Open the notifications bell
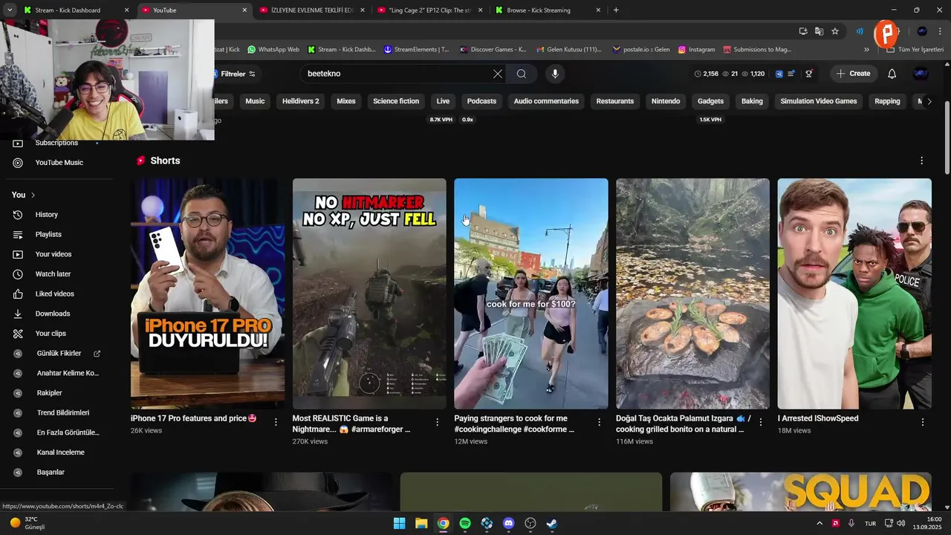The height and width of the screenshot is (535, 951). (x=892, y=74)
